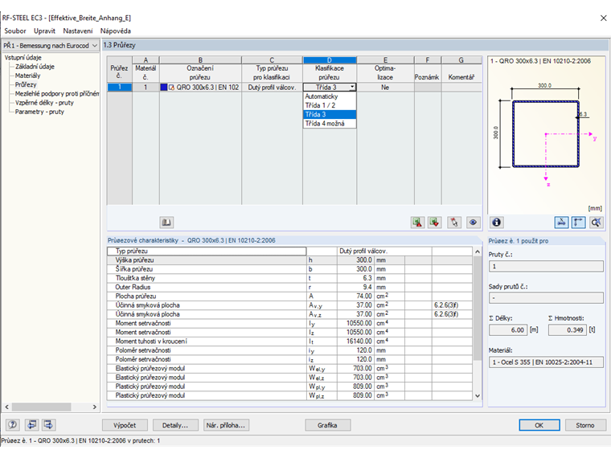Click the navigator scroll-right arrow
The width and height of the screenshot is (611, 458).
[94, 407]
